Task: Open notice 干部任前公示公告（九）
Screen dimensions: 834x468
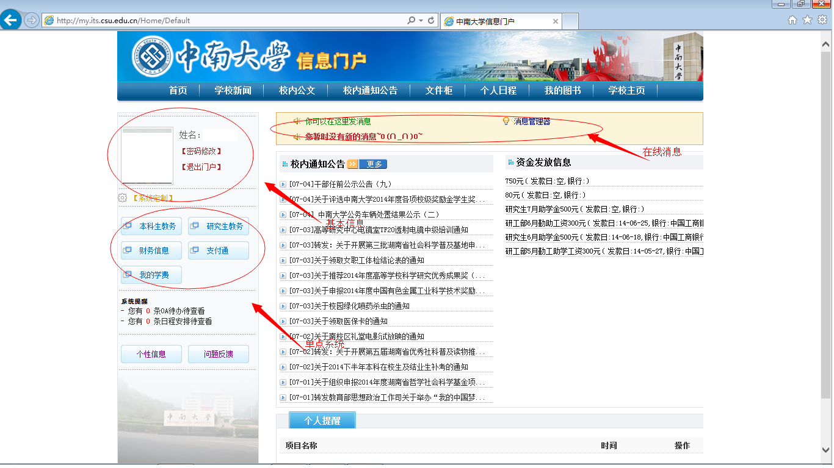Action: (341, 184)
